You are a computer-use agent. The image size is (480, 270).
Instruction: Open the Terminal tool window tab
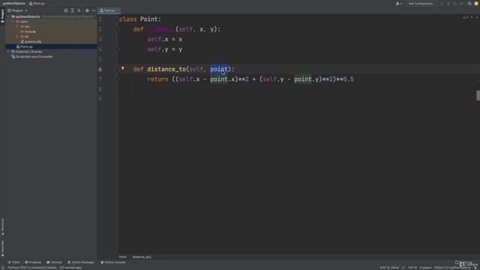tap(54, 262)
